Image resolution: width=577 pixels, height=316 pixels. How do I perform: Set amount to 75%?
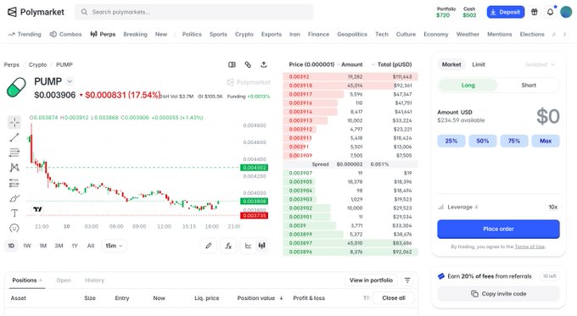pyautogui.click(x=514, y=141)
